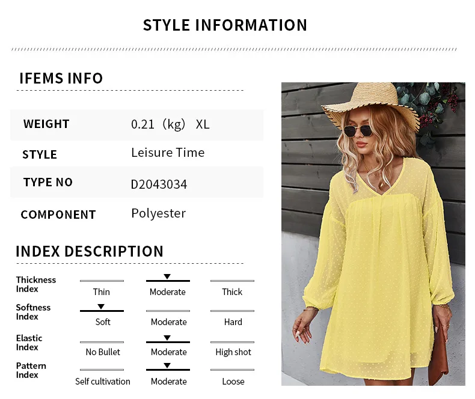Click the STYLE INFORMATION heading
The width and height of the screenshot is (475, 399).
tap(225, 25)
